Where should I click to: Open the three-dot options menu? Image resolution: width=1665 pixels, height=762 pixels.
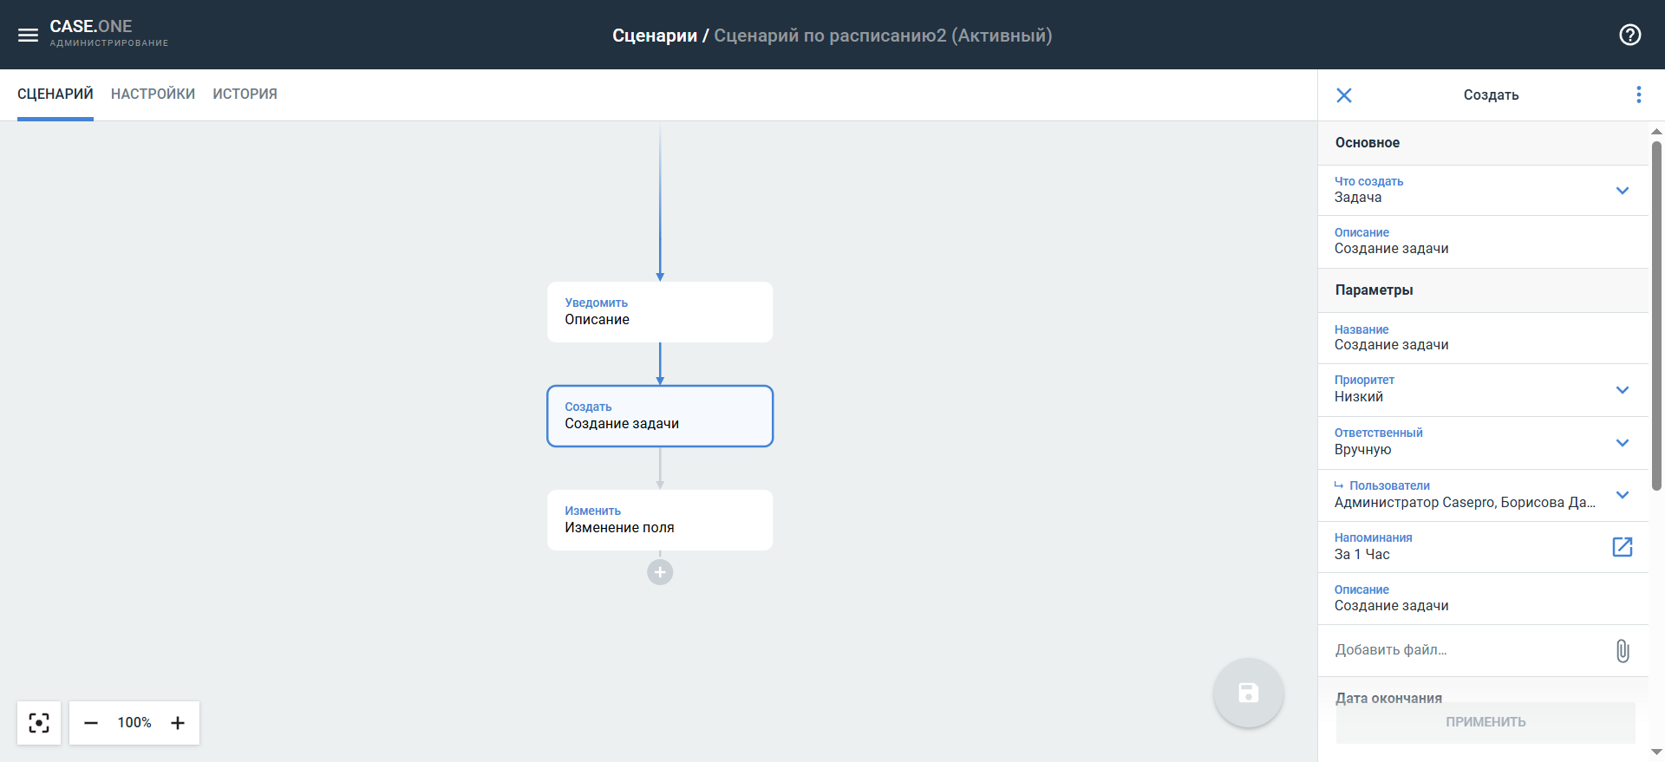pyautogui.click(x=1638, y=94)
